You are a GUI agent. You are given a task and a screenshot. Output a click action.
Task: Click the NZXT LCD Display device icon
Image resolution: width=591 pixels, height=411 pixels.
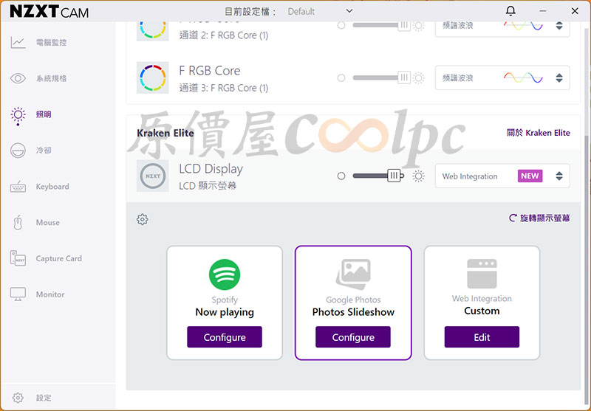coord(153,176)
